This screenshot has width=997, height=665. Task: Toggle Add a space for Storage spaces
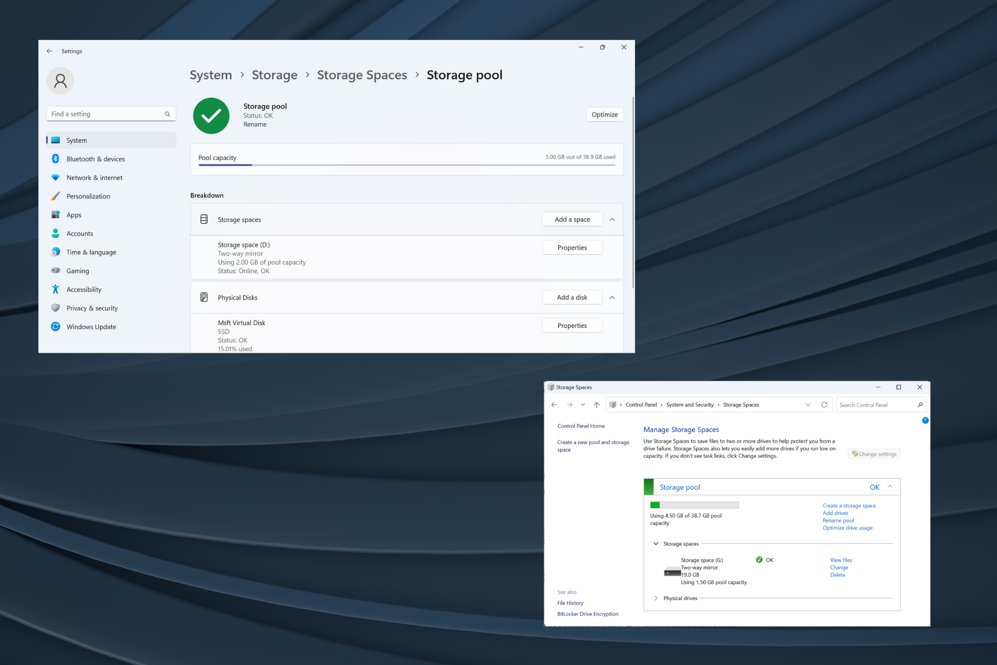pos(613,219)
